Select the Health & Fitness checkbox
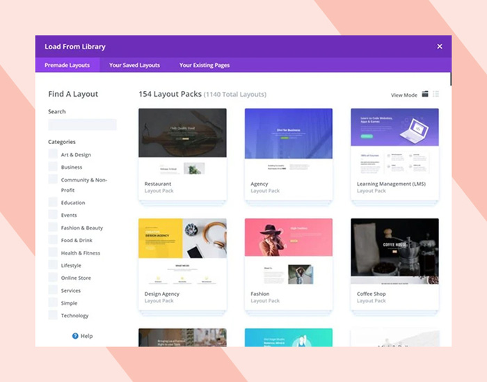Viewport: 487px width, 382px height. click(x=53, y=252)
